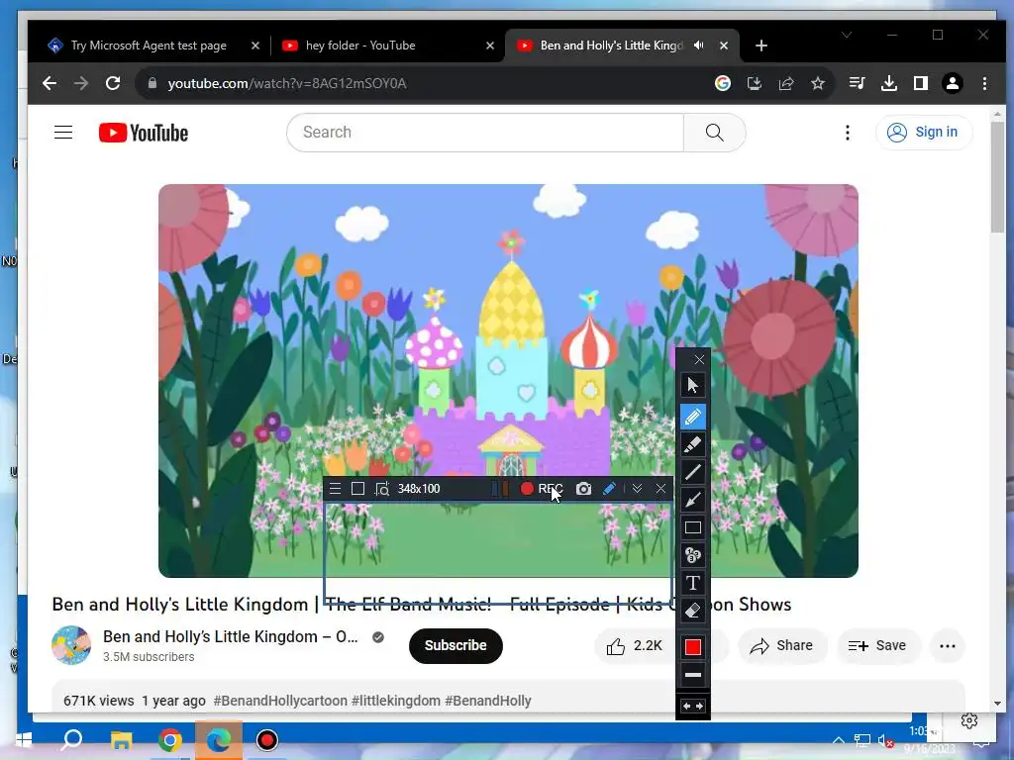Viewport: 1014px width, 760px height.
Task: Select the arrow drawing tool
Action: 692,500
